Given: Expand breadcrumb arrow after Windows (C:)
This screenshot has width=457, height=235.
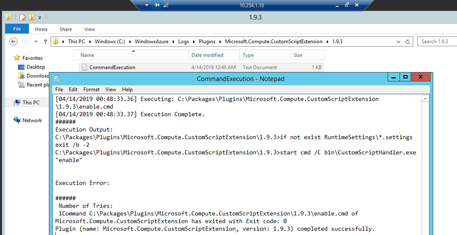Looking at the screenshot, I should tap(130, 42).
